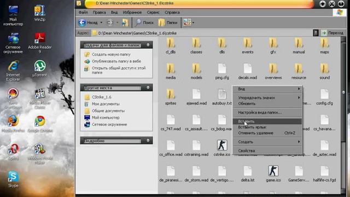Viewport: 350px width, 197px height.
Task: Select the sprites folder
Action: point(171,97)
